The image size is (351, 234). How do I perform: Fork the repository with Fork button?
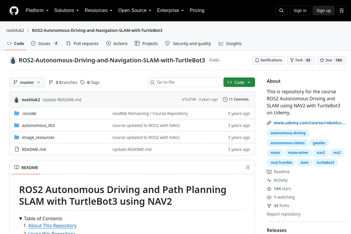click(x=301, y=60)
